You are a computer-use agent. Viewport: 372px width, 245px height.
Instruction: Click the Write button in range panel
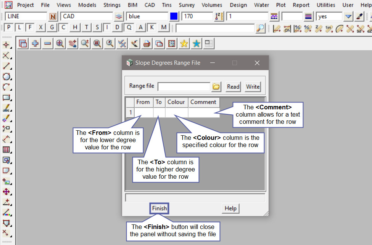253,87
